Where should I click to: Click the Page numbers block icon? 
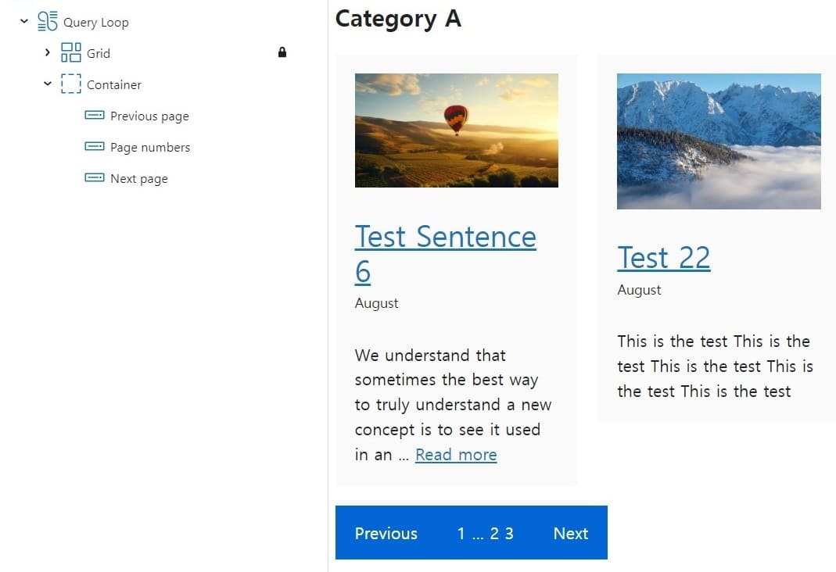[94, 147]
